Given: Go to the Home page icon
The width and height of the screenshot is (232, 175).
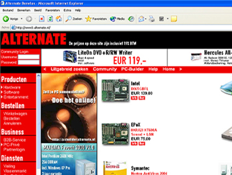Looking at the screenshot, I should [x=59, y=19].
